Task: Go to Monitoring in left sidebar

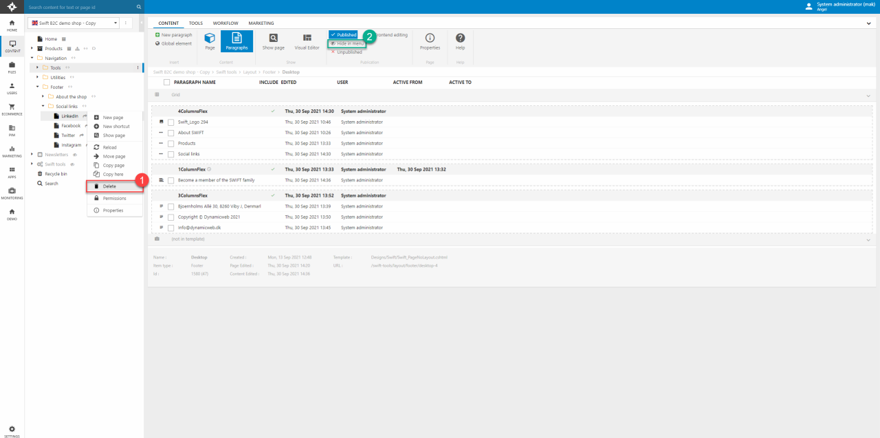Action: (x=12, y=193)
